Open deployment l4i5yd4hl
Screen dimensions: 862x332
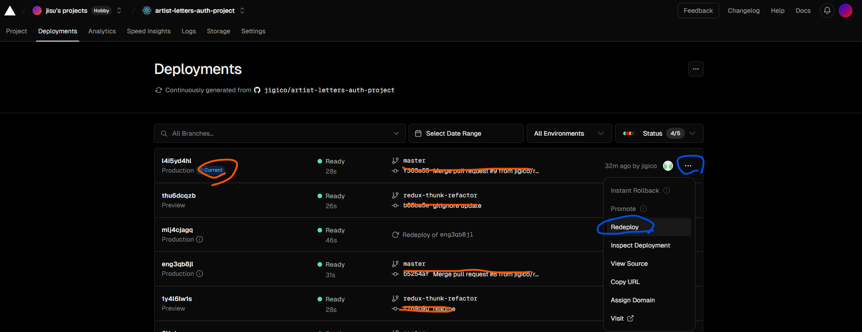click(x=176, y=161)
